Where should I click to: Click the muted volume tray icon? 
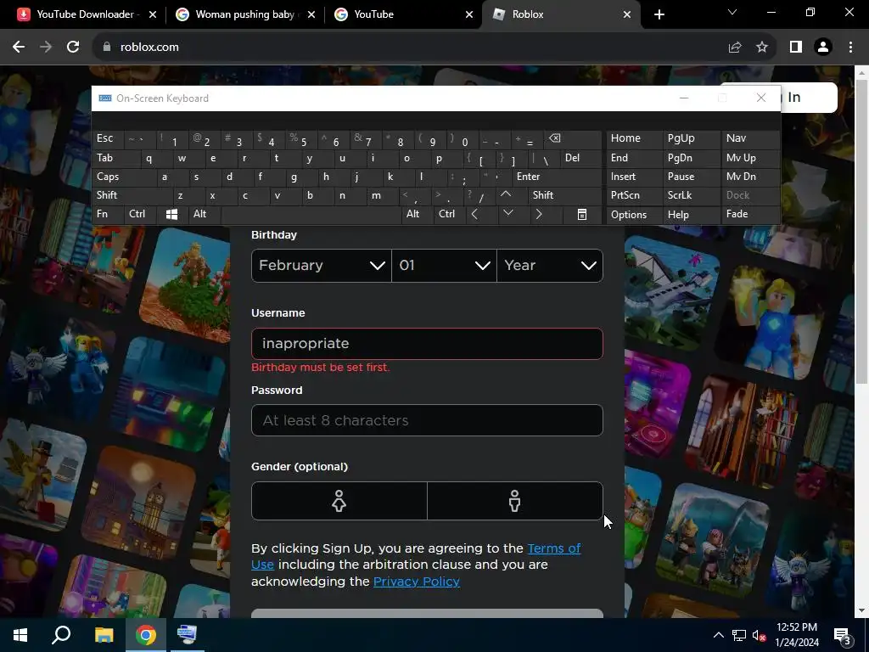pyautogui.click(x=758, y=635)
